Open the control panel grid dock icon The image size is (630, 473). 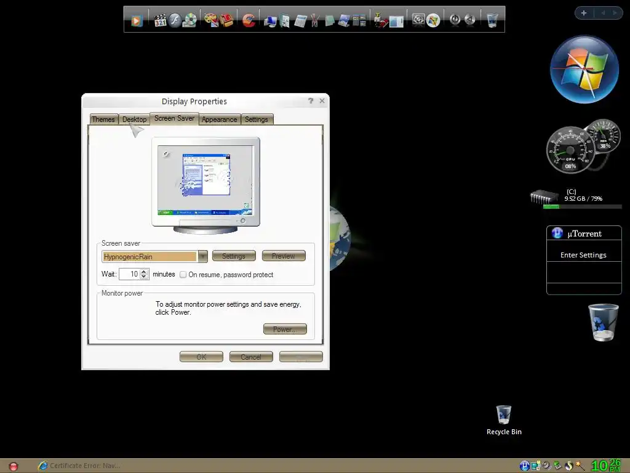pyautogui.click(x=359, y=20)
